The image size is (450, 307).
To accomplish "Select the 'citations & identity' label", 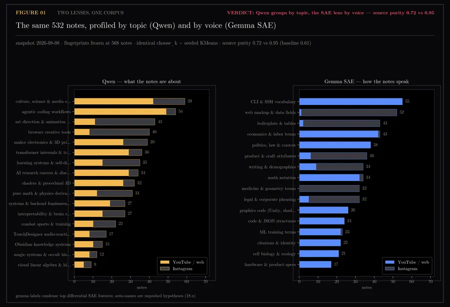I will 276,242.
